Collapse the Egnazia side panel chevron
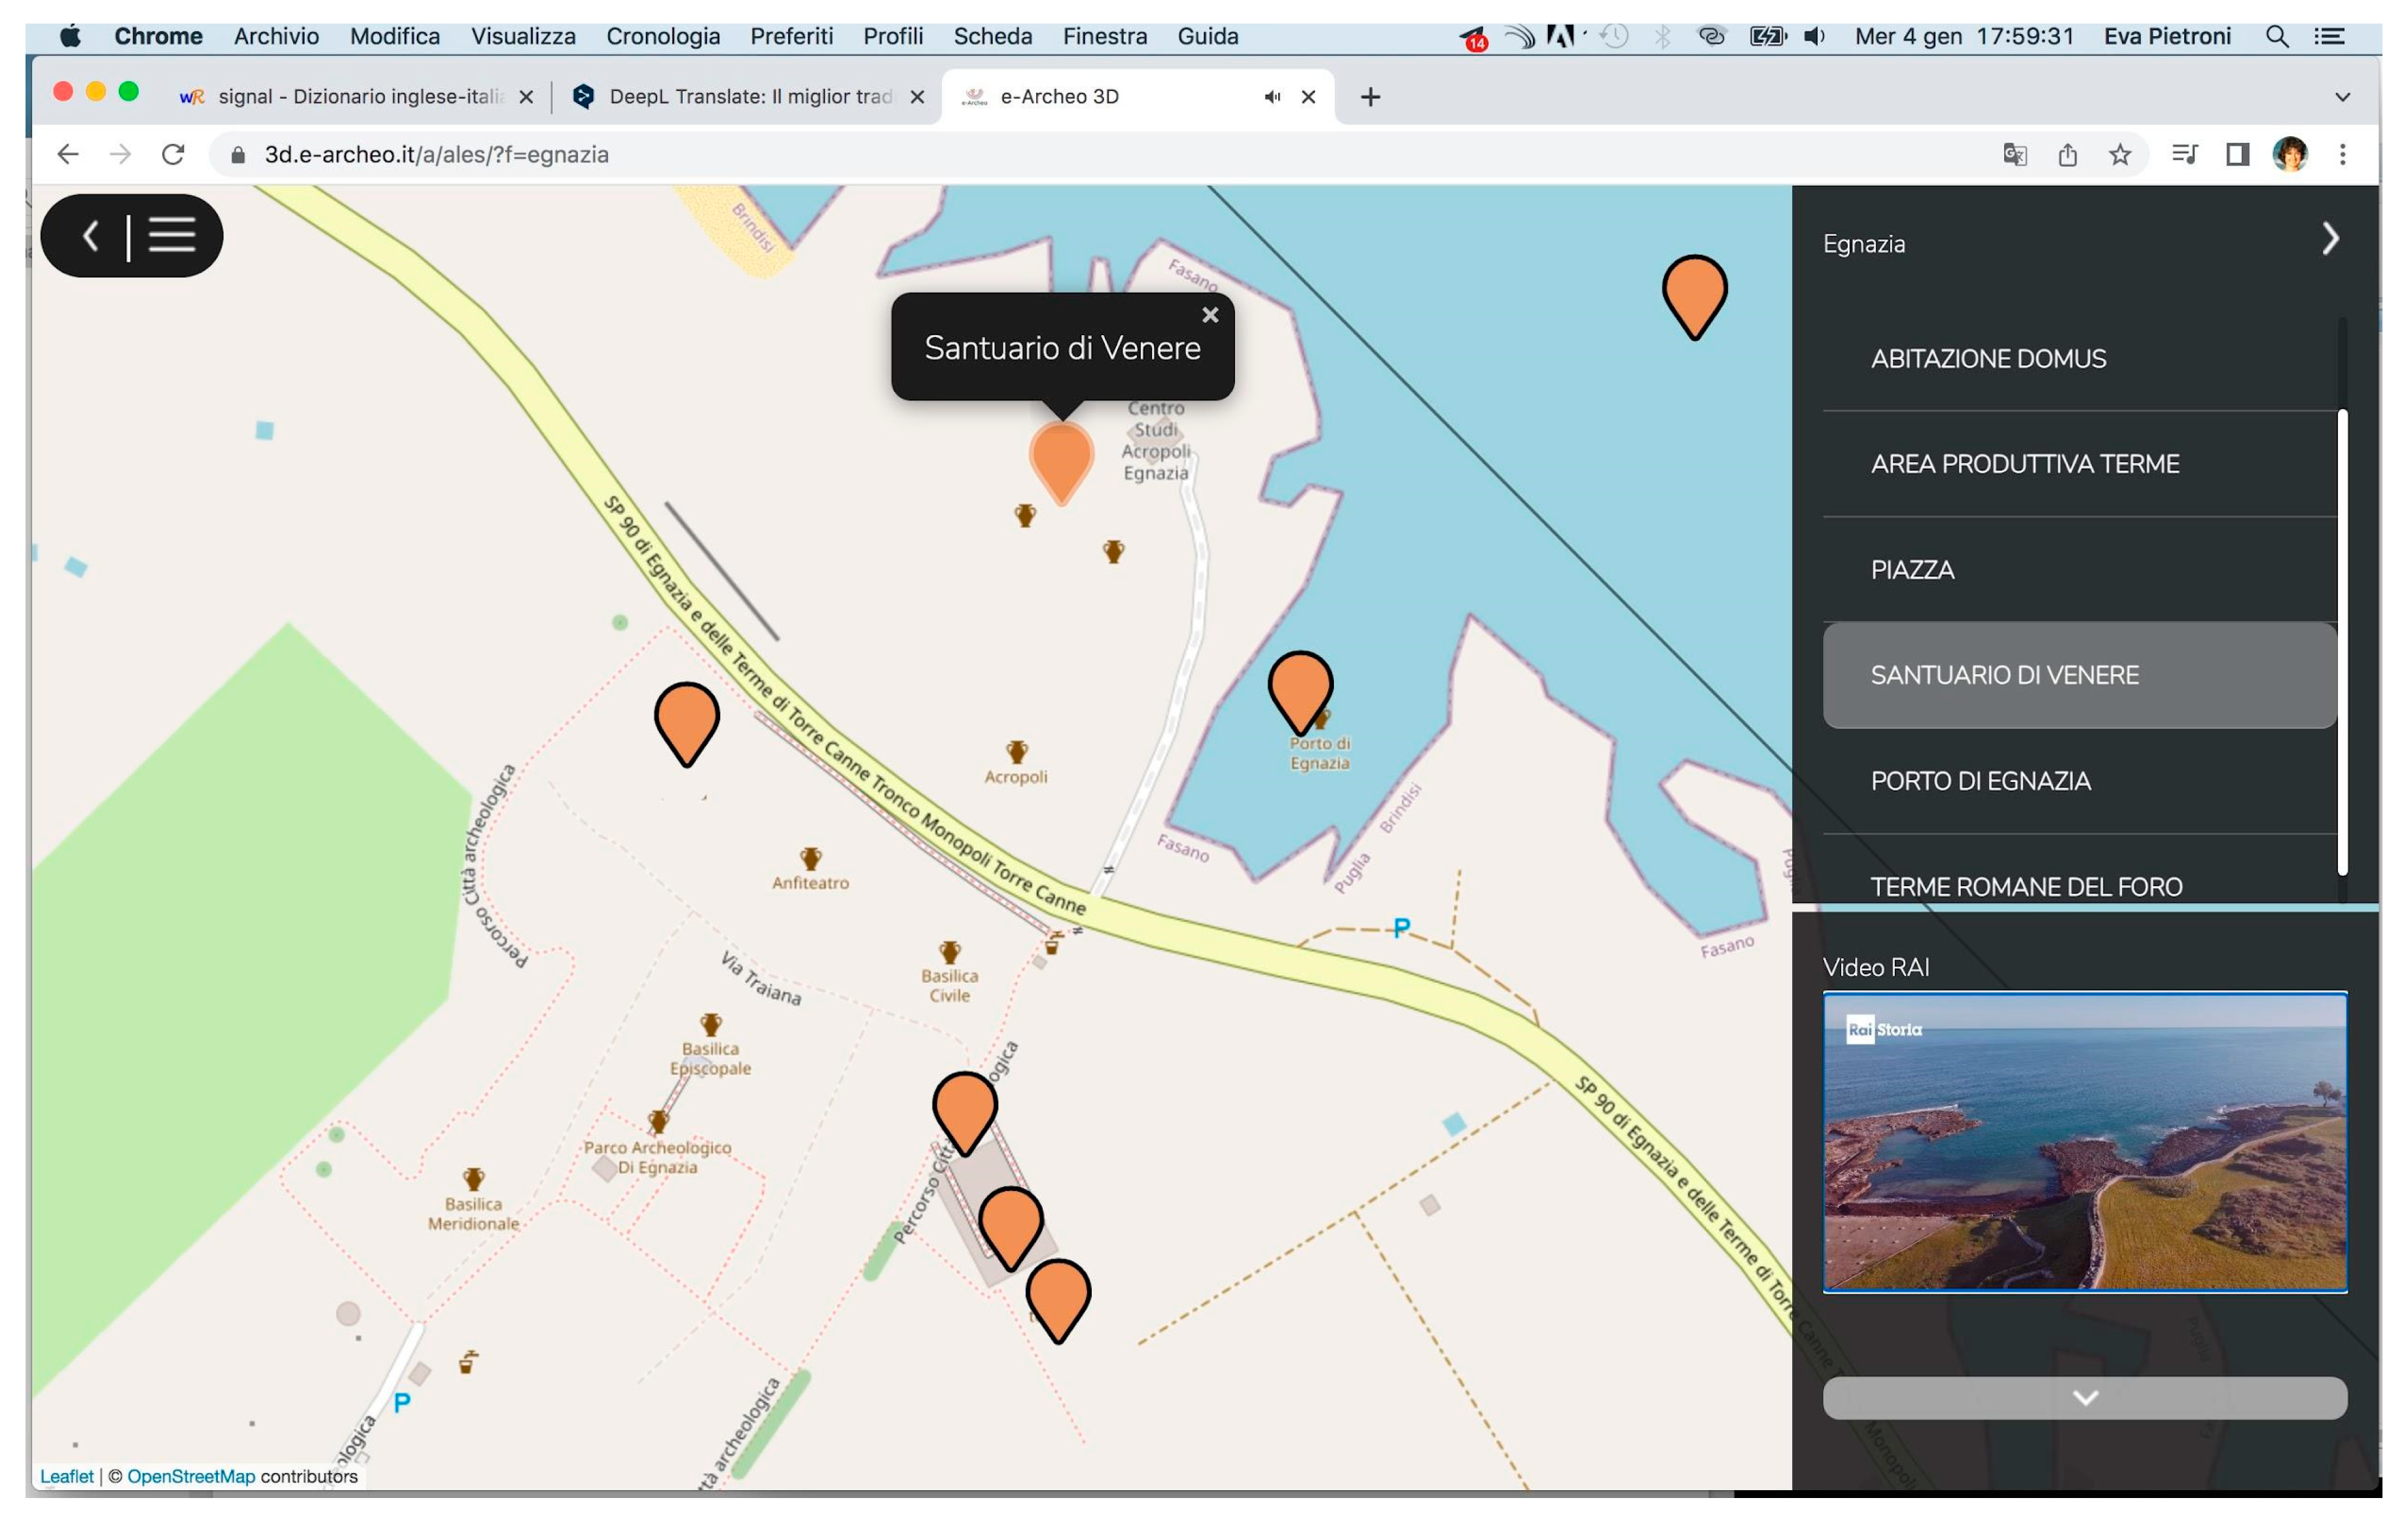 coord(2330,239)
